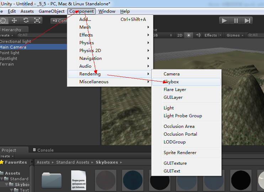Click Skyboxes in breadcrumb path
Viewport: 264px width, 192px height.
(x=107, y=162)
